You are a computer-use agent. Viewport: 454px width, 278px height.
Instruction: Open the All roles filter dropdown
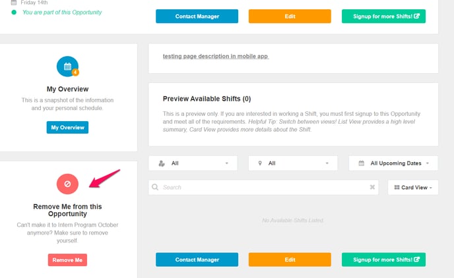tap(193, 163)
